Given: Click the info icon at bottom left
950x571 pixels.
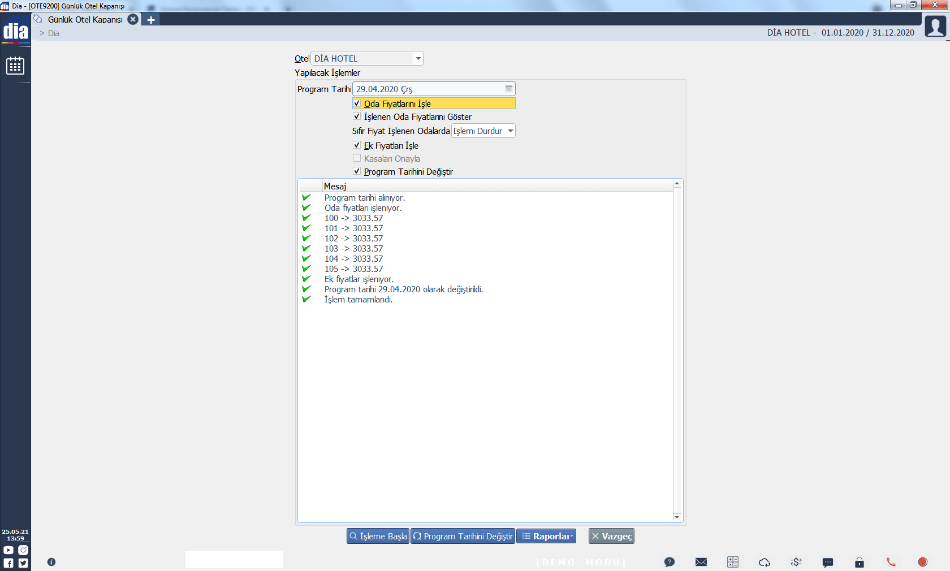Looking at the screenshot, I should tap(51, 562).
